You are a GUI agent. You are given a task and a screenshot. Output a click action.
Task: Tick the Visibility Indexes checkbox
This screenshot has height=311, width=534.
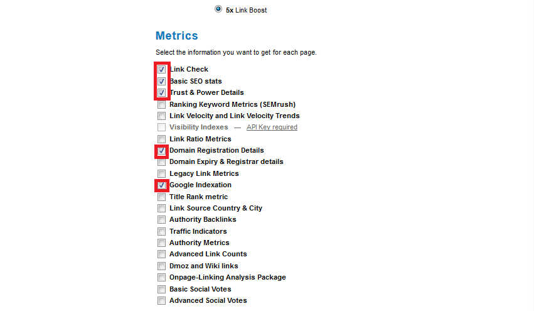[x=162, y=127]
